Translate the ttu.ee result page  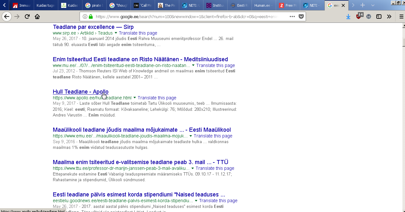tap(215, 168)
